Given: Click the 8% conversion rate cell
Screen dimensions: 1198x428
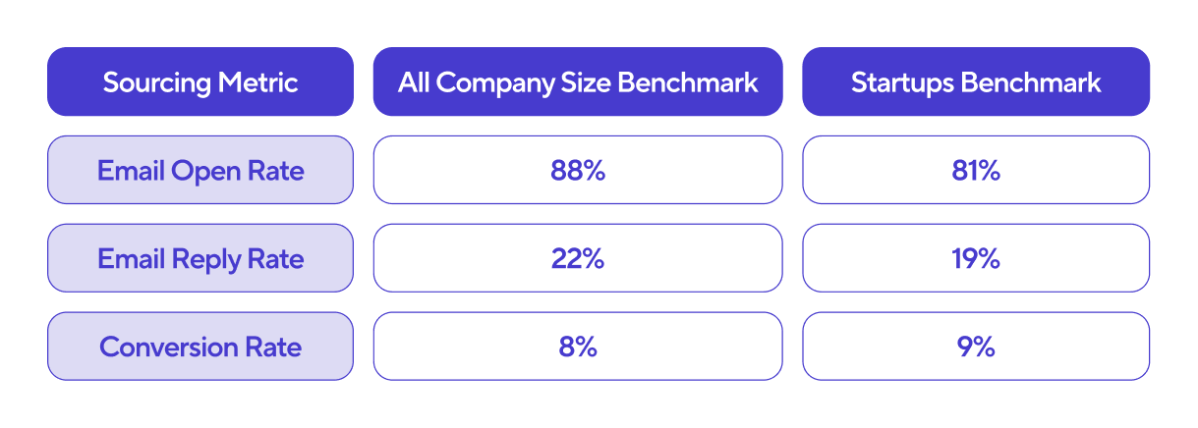Looking at the screenshot, I should 578,347.
